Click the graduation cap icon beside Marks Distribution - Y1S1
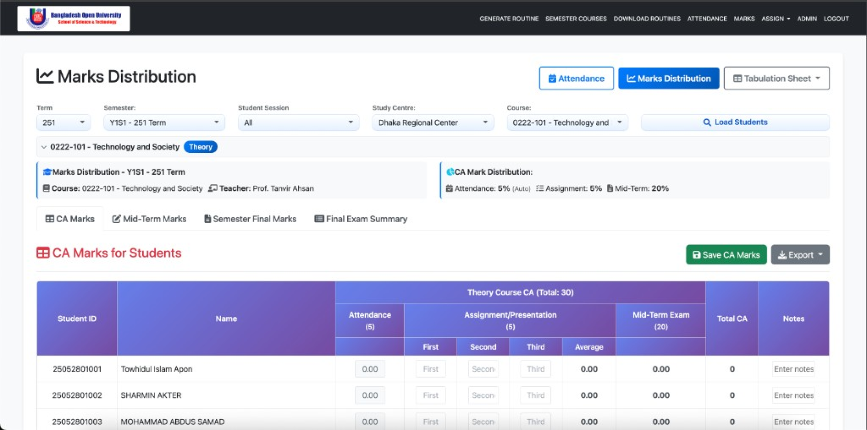The width and height of the screenshot is (867, 430). point(47,172)
